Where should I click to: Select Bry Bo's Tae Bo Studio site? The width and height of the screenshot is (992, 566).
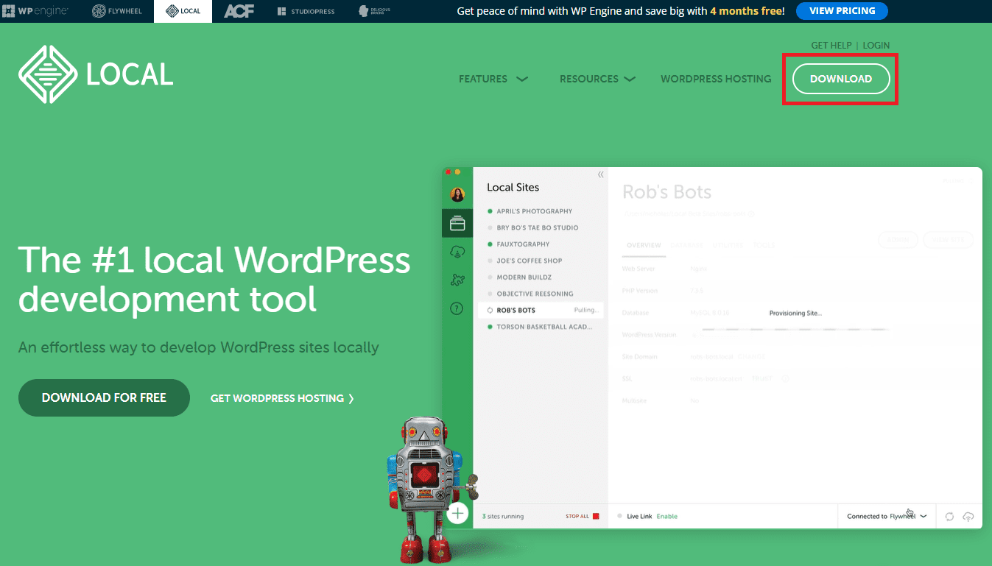tap(537, 228)
